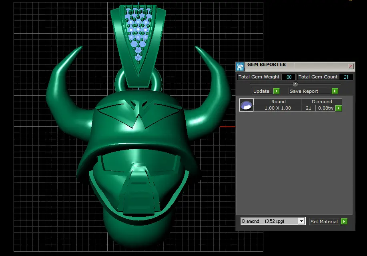The height and width of the screenshot is (256, 367).
Task: Click the '0.08tw' weight cell
Action: [325, 108]
